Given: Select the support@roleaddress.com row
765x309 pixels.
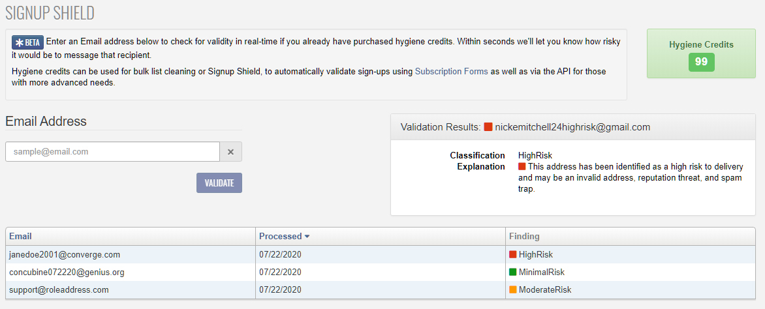Looking at the screenshot, I should 381,289.
